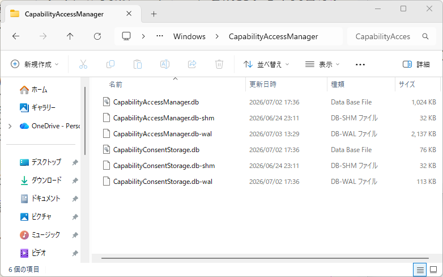
Task: Click the CapabilityConsentStorage.db-shm file icon
Action: click(x=107, y=165)
